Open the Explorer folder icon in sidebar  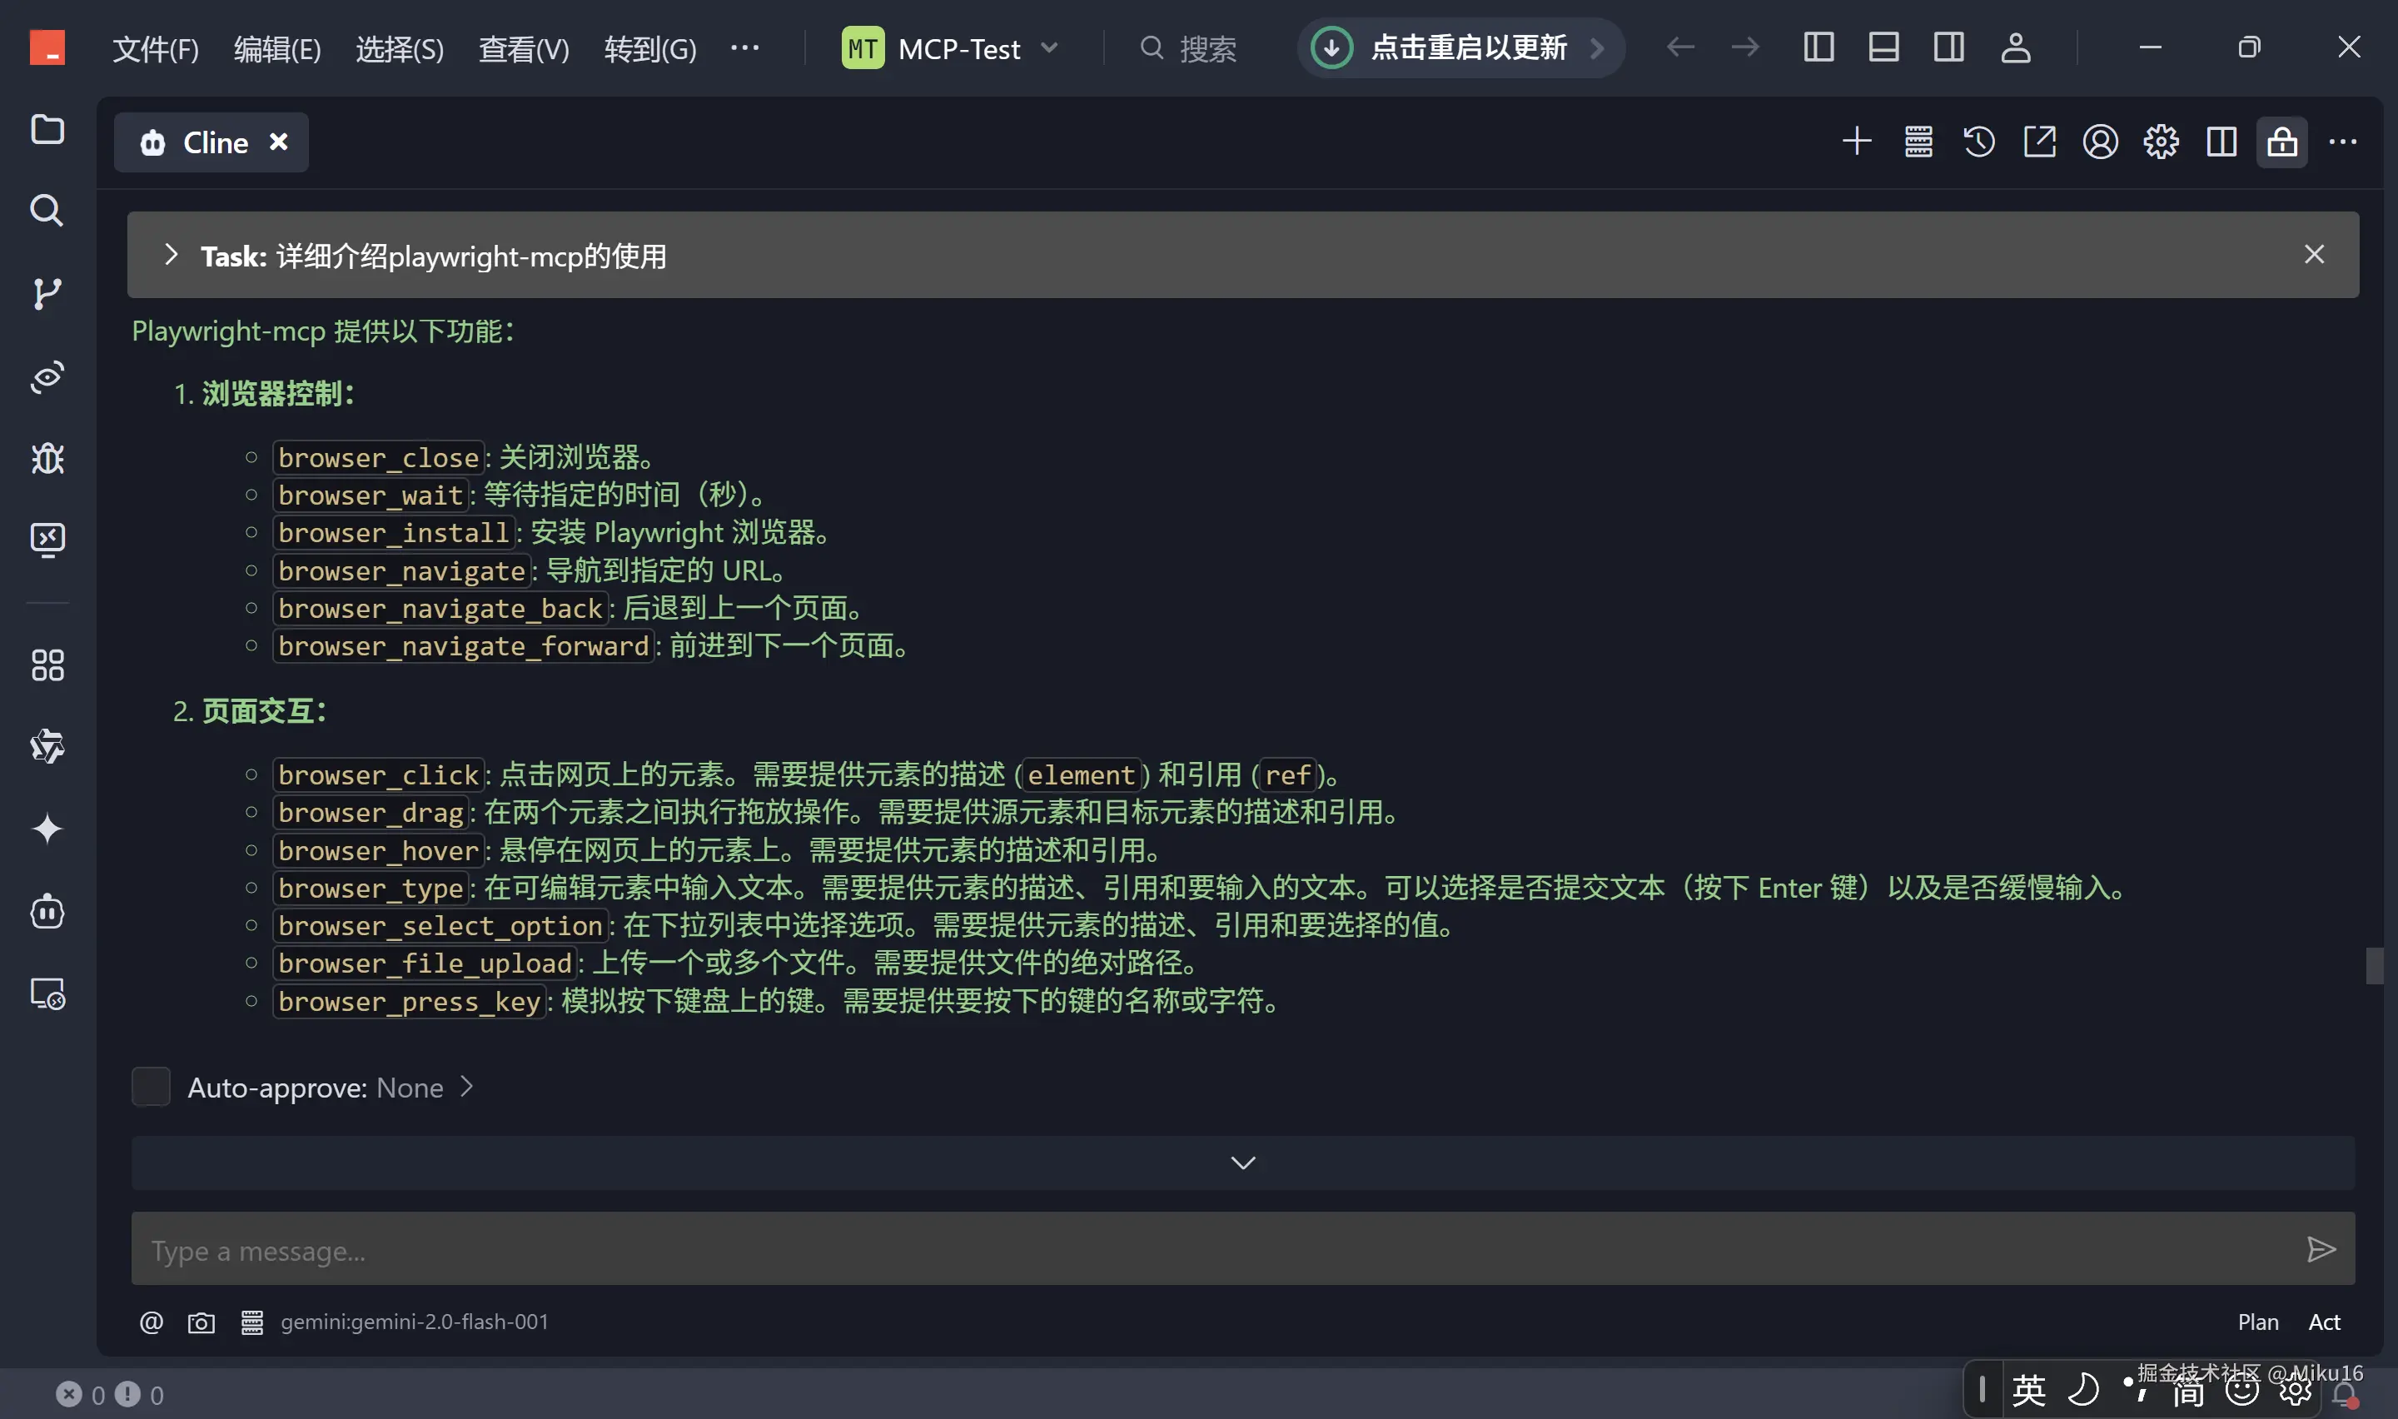coord(47,129)
